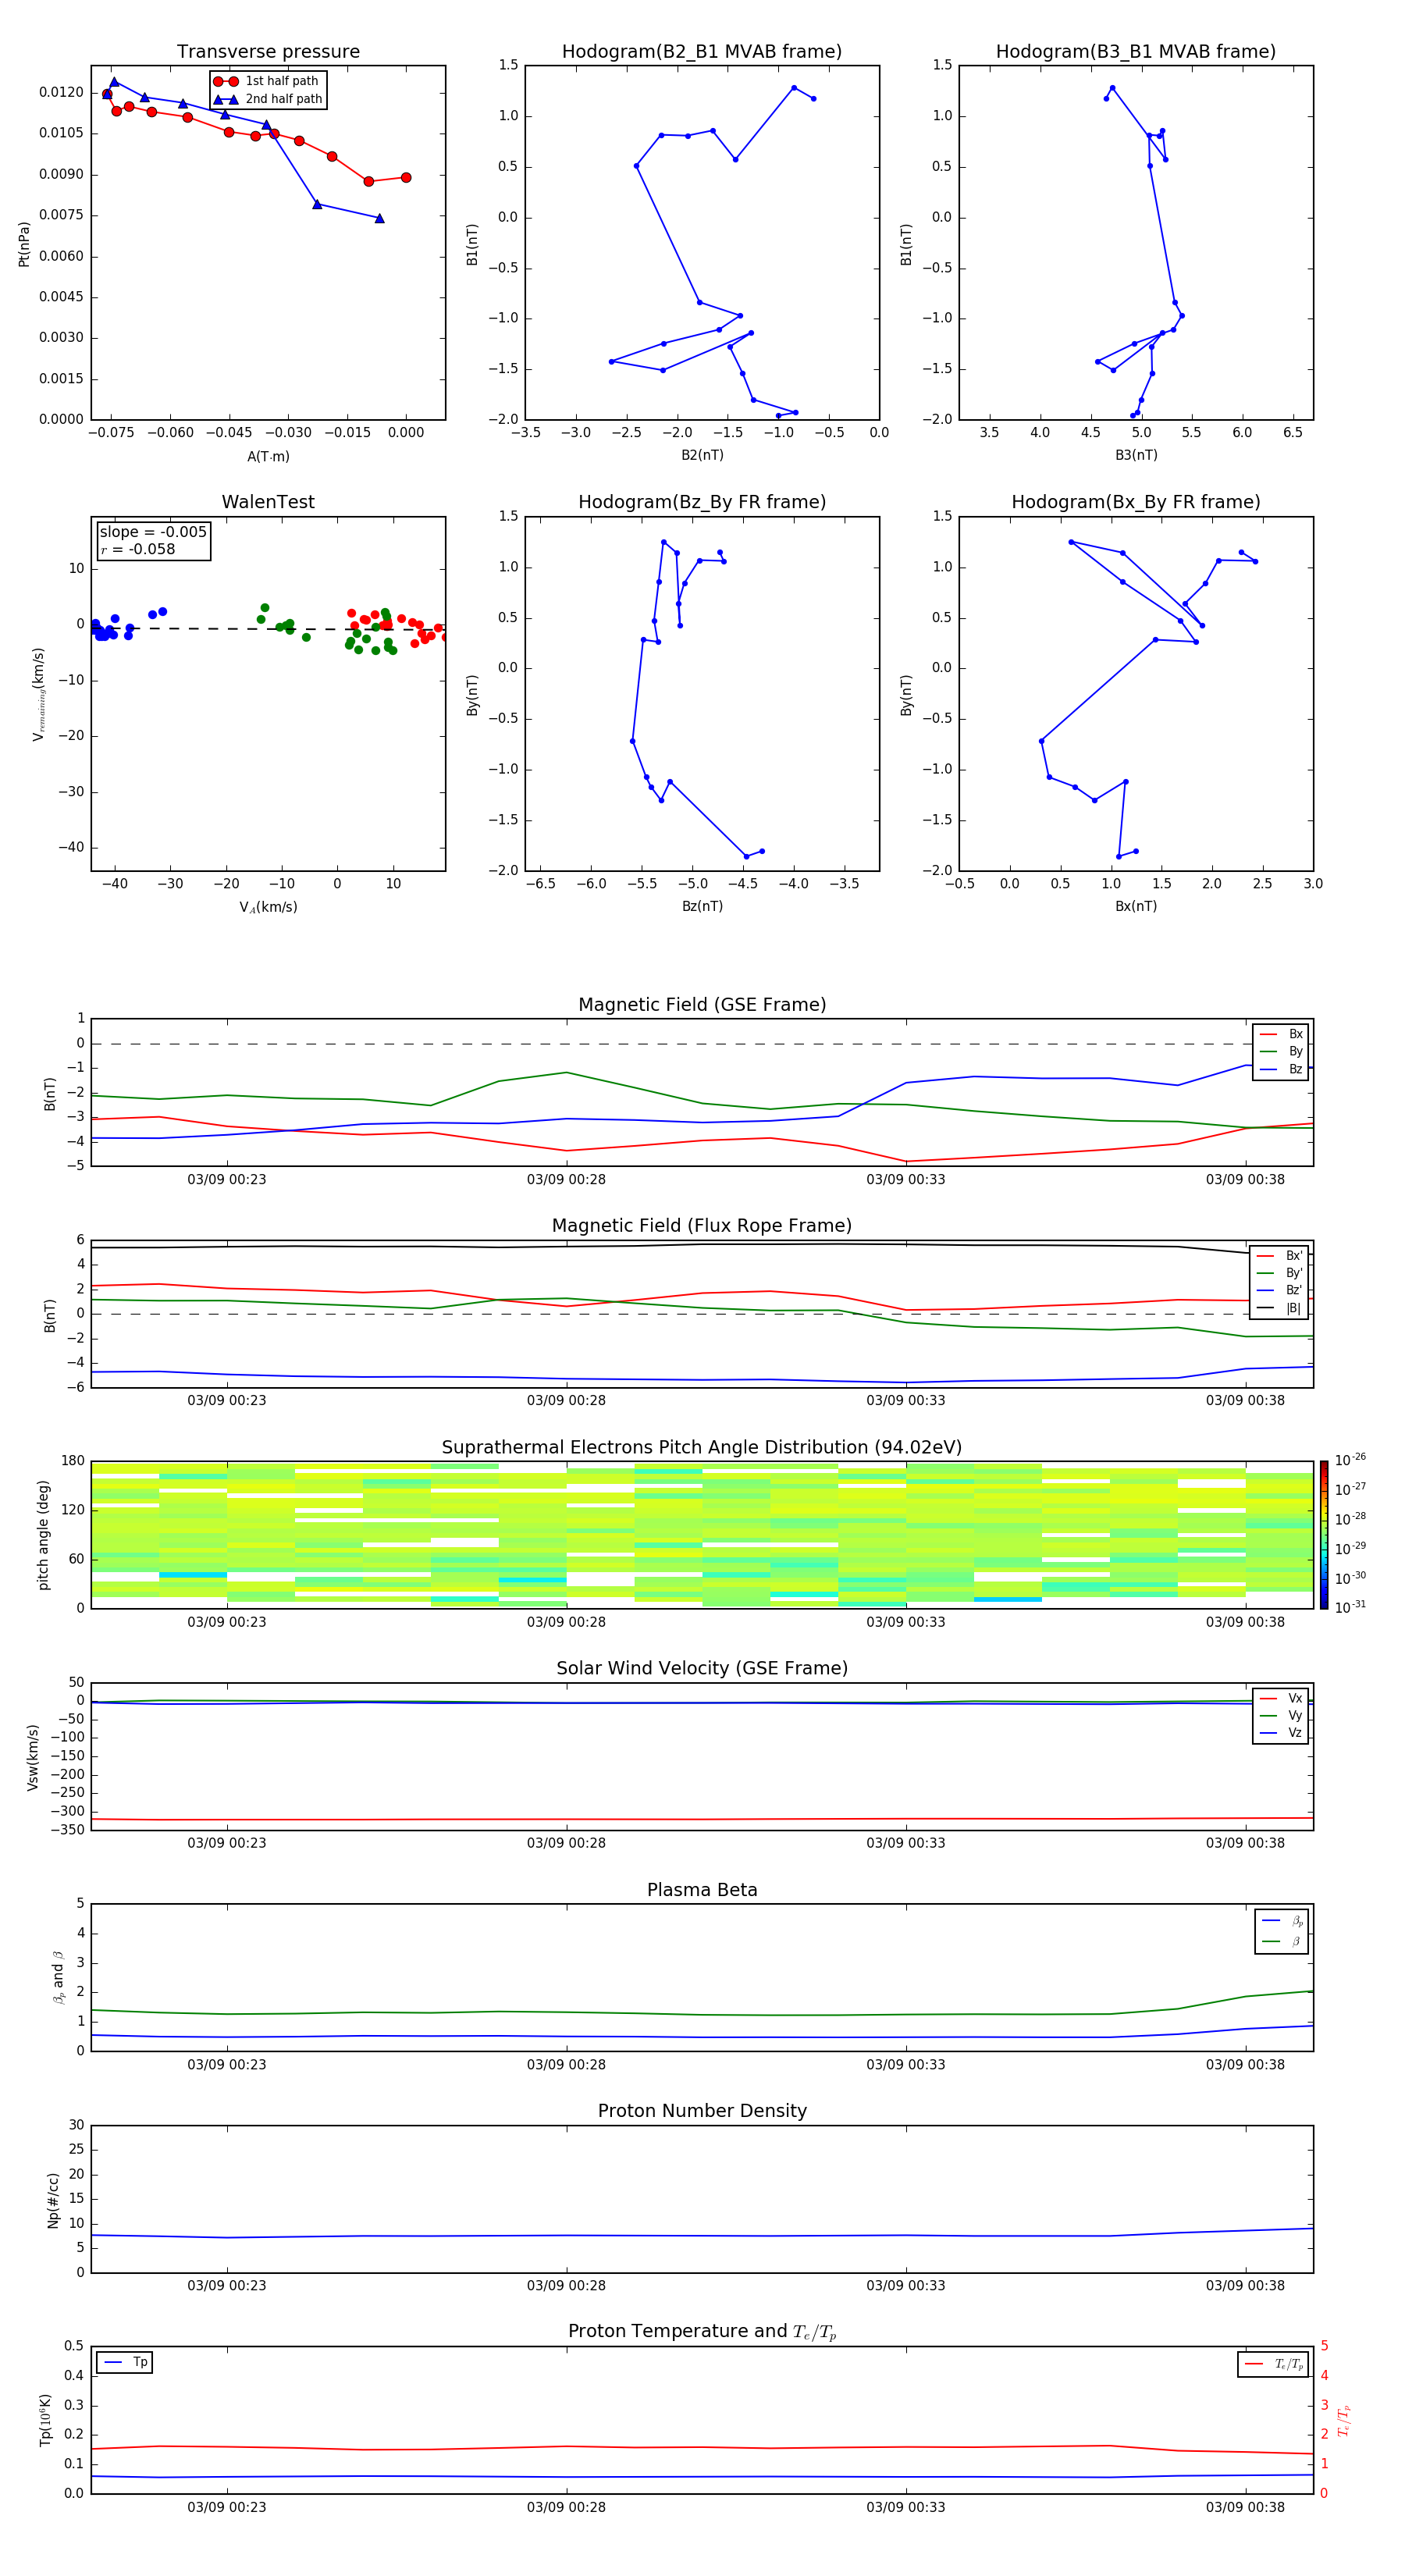
Task: Click the By' legend entry in Flux Rope plot
Action: (x=1280, y=1274)
